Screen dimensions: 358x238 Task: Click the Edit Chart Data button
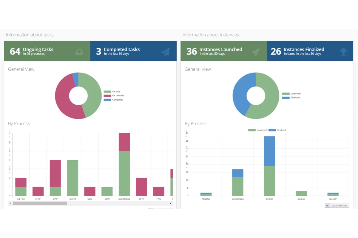coord(337,206)
